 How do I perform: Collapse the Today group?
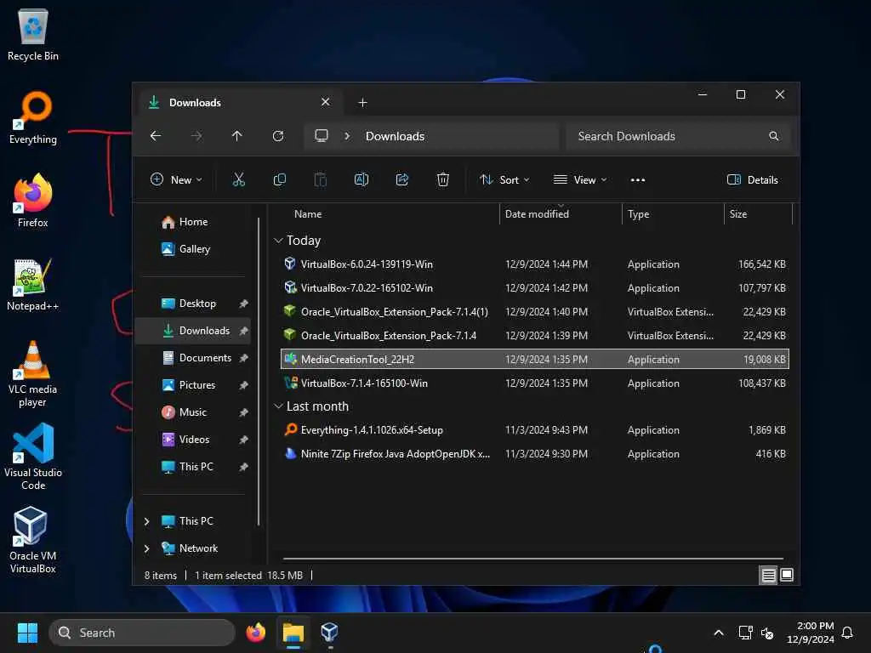278,241
